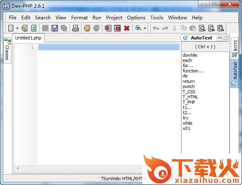The height and width of the screenshot is (185, 242).
Task: Click the grayed Save icon
Action: pos(45,28)
